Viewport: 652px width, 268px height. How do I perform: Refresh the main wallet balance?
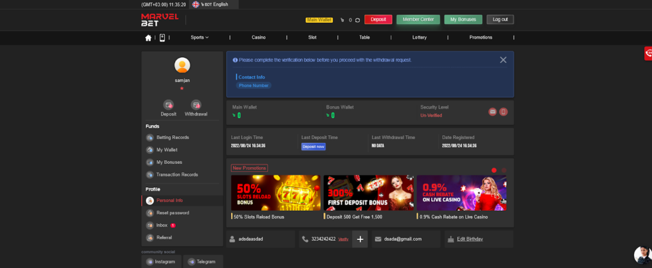click(x=358, y=20)
